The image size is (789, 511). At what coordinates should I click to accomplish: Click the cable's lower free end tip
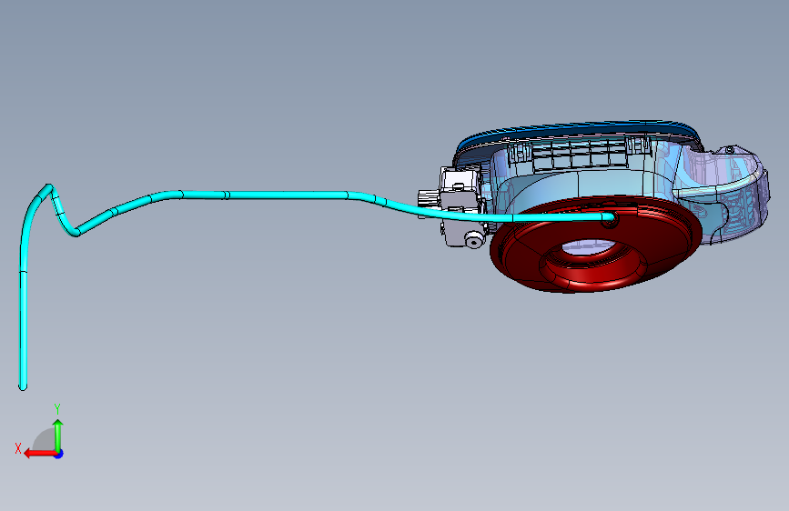(23, 386)
